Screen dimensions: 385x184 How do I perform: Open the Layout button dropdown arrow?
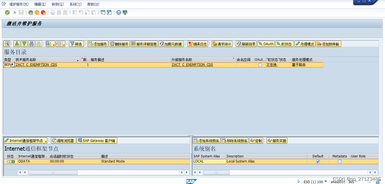pos(64,45)
